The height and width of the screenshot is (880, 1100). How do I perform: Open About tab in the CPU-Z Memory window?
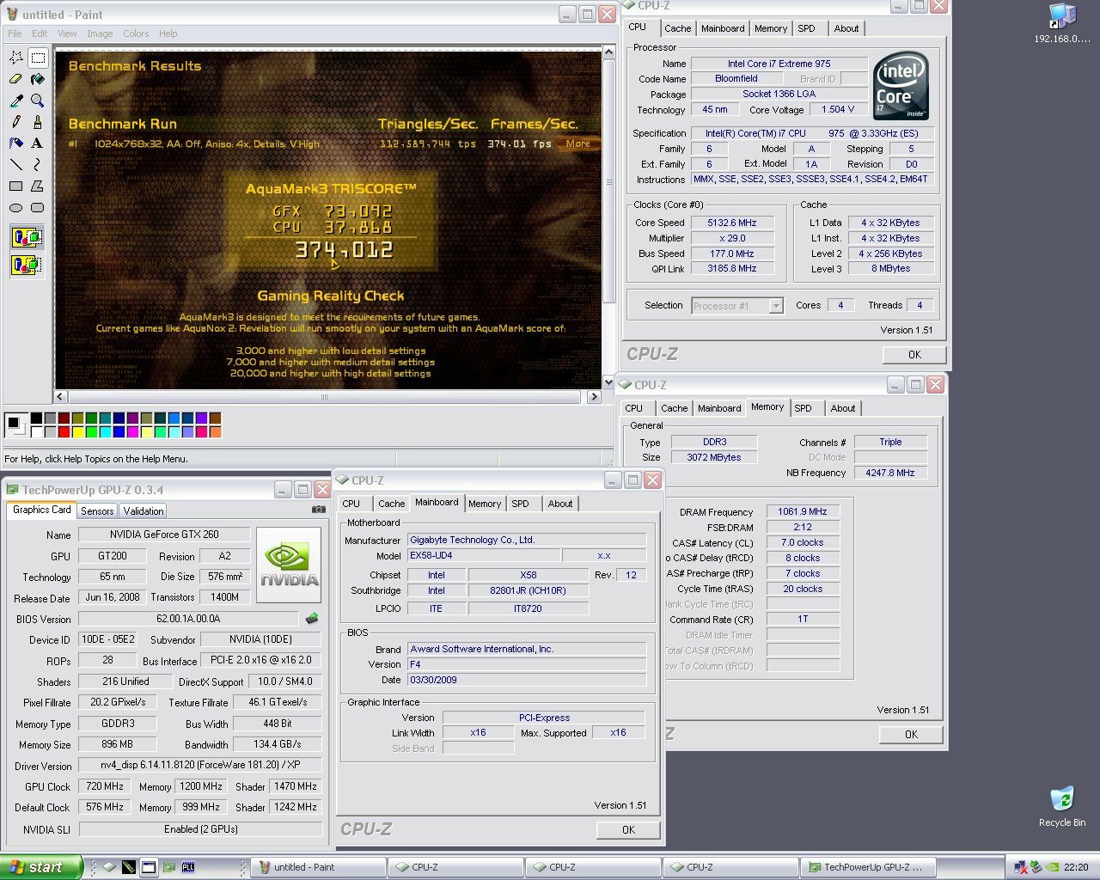click(x=843, y=408)
